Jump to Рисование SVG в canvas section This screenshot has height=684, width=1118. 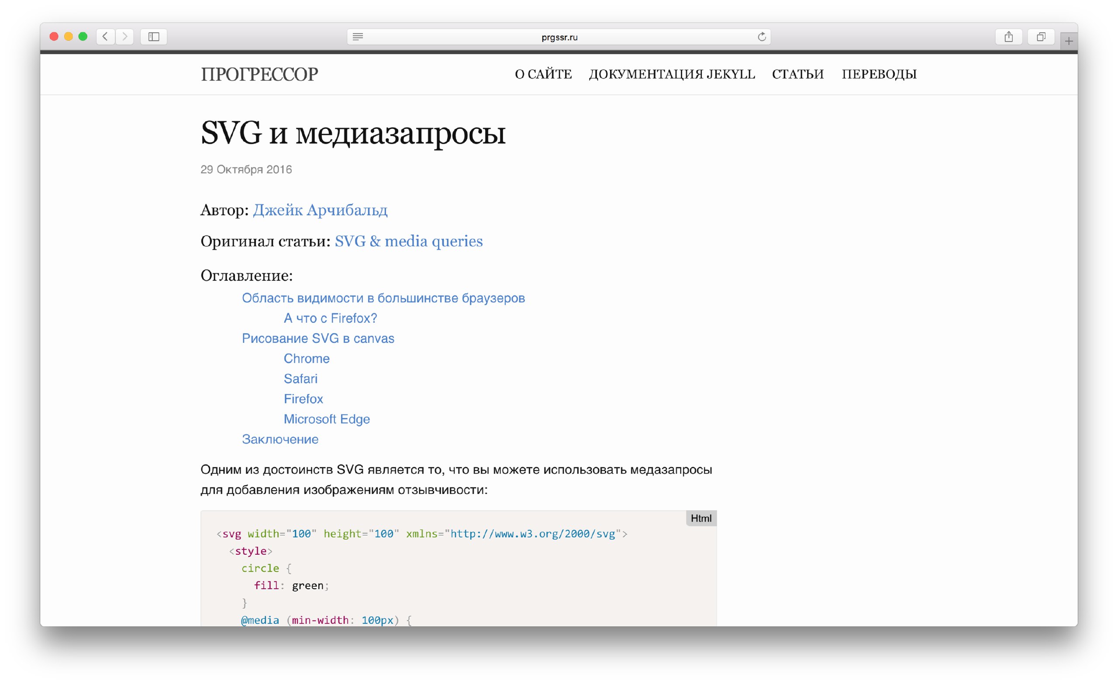[x=318, y=339]
